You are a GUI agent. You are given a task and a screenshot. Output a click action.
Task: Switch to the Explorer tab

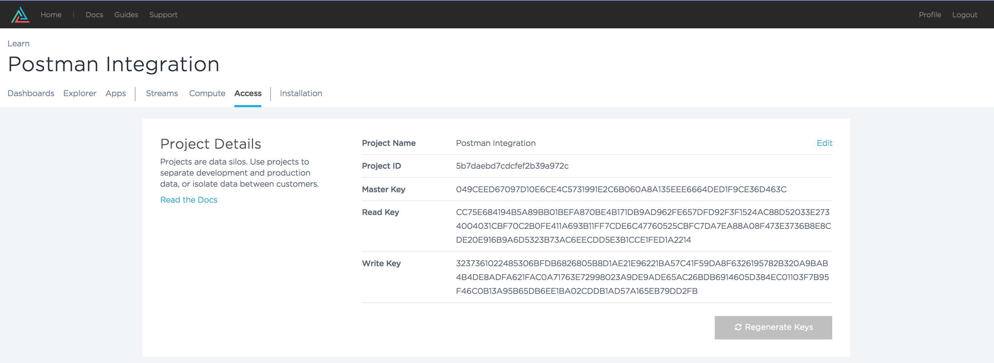(x=80, y=93)
